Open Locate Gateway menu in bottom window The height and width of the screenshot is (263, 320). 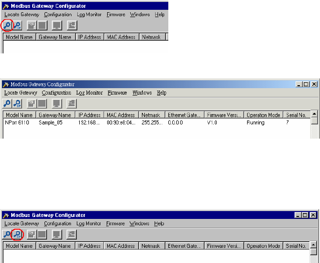pyautogui.click(x=22, y=223)
